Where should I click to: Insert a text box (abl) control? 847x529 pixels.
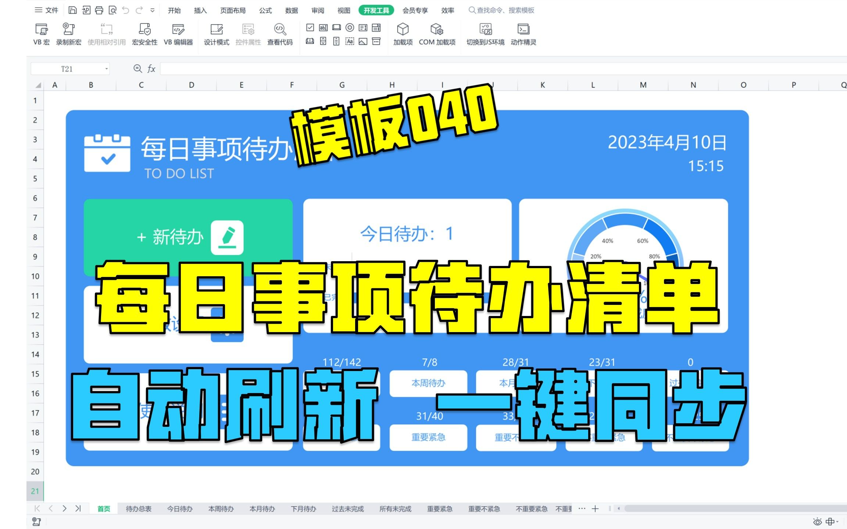tap(323, 28)
